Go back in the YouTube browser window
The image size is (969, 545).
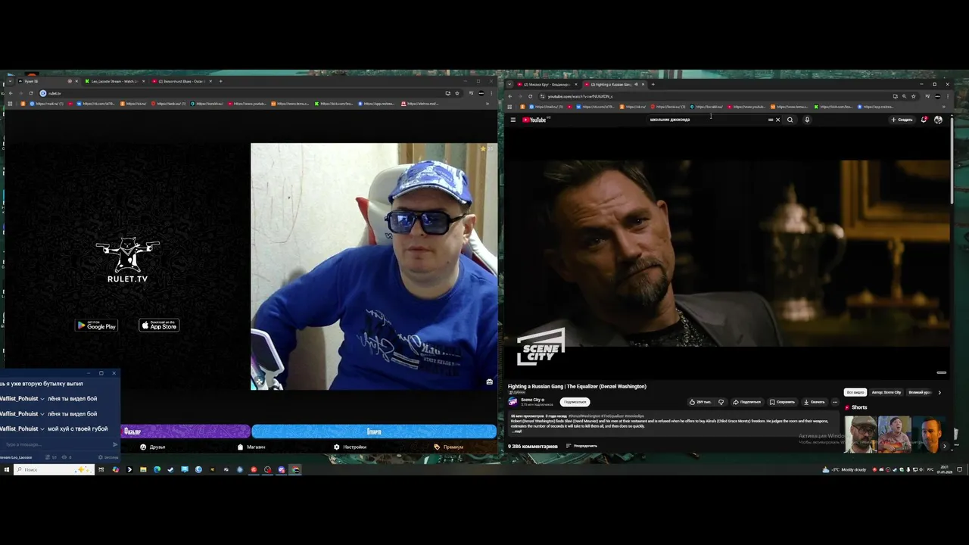(510, 96)
